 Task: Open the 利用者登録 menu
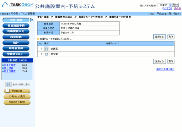pyautogui.click(x=16, y=48)
